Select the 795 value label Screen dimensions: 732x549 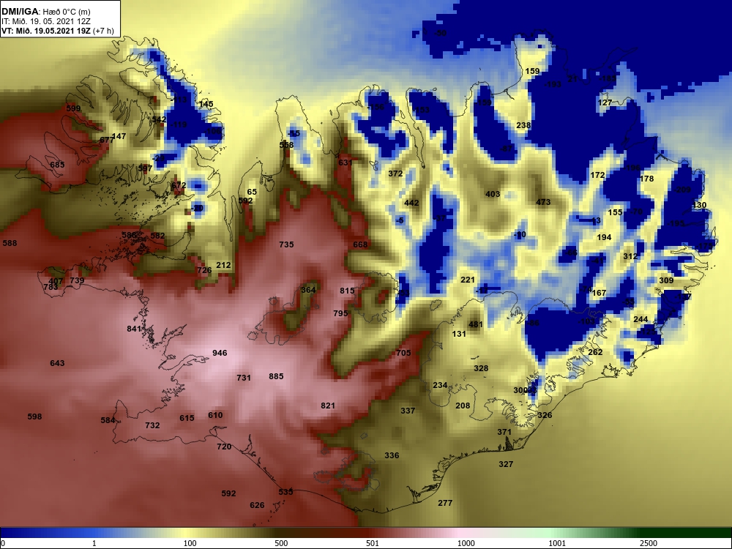point(340,313)
